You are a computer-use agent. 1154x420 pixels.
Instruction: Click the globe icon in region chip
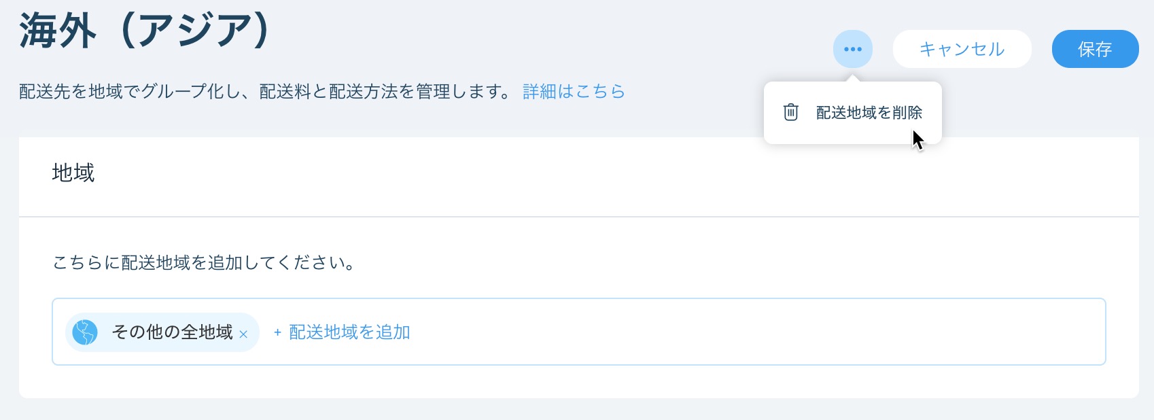[85, 332]
